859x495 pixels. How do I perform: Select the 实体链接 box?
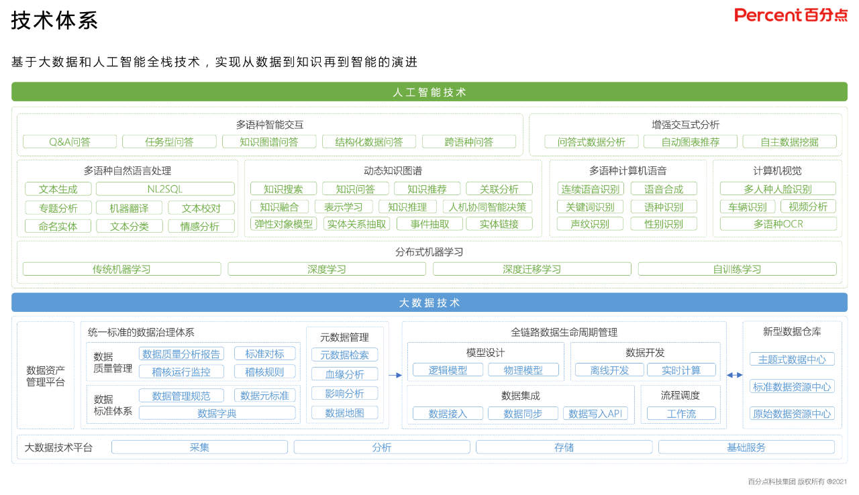tap(499, 224)
